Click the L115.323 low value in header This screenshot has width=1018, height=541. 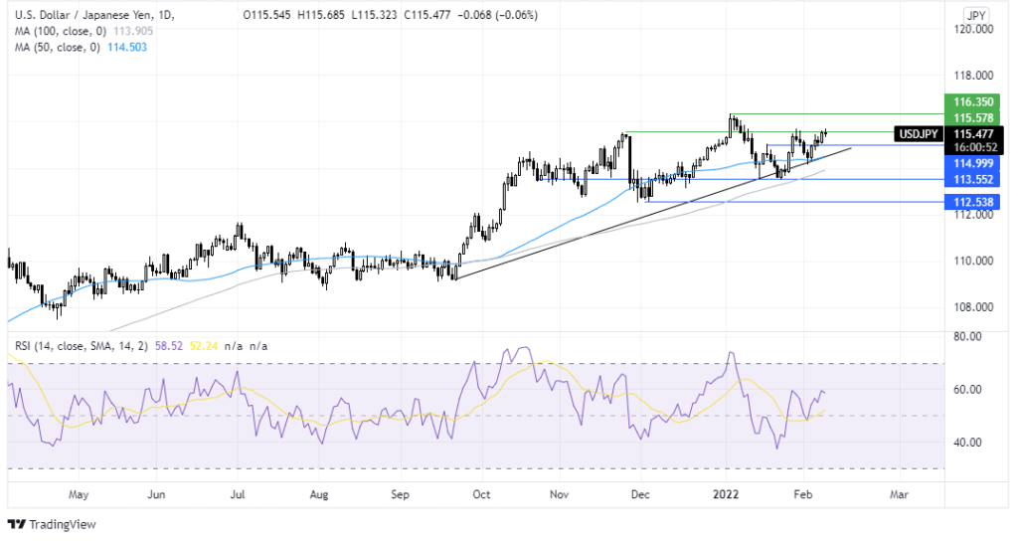pos(374,14)
